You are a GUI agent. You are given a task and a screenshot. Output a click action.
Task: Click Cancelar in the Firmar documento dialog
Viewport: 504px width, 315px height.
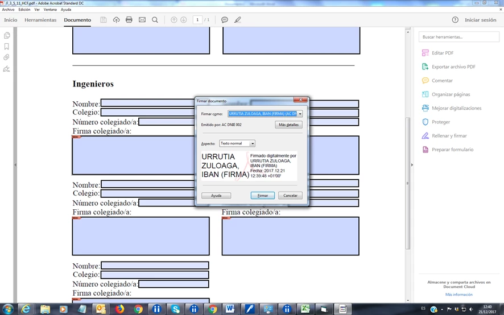(290, 196)
